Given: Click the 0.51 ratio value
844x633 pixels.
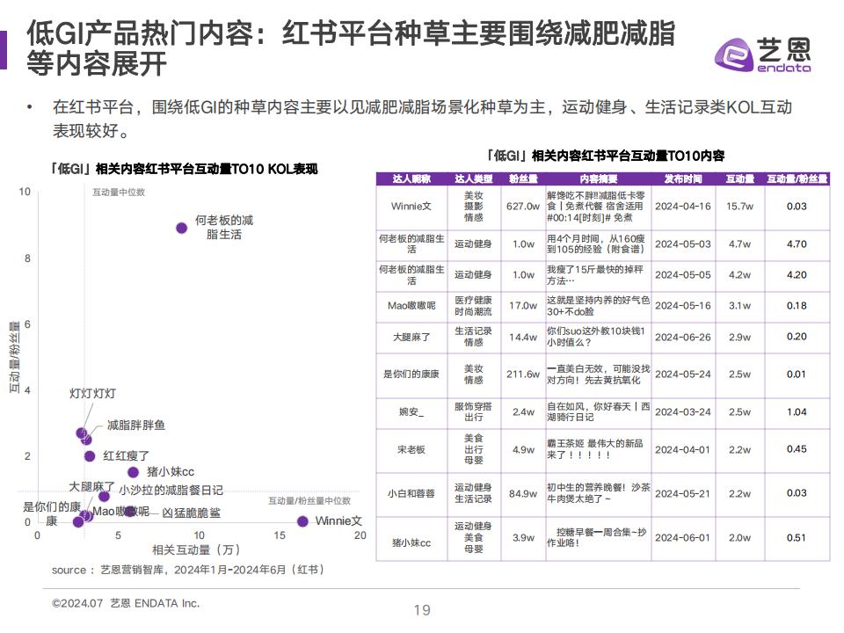Looking at the screenshot, I should (x=797, y=538).
